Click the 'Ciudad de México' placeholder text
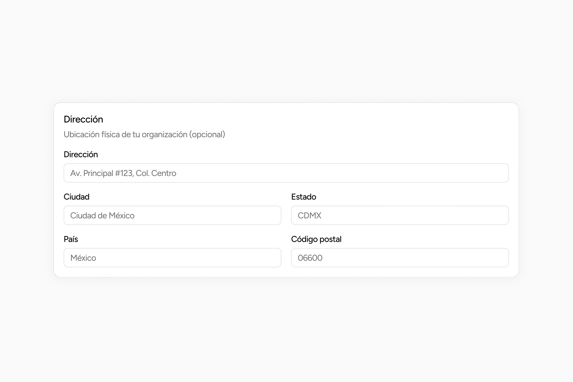 tap(102, 216)
